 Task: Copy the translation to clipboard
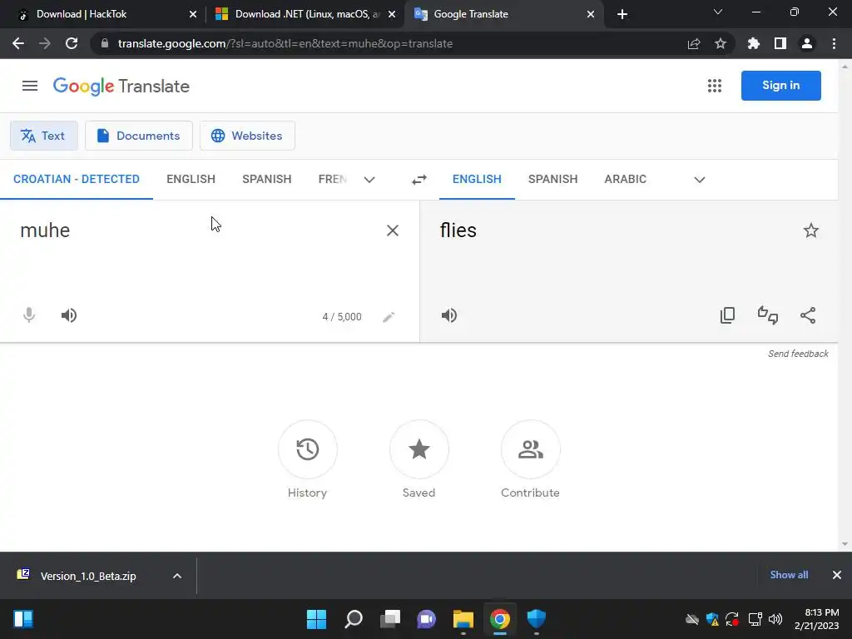[x=727, y=315]
